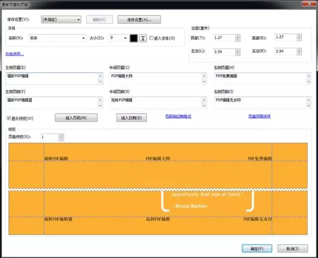Increase the 顶部 margin with up arrow

click(238, 36)
